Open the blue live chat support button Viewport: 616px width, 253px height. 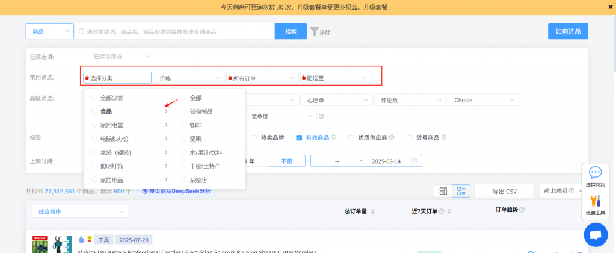click(x=596, y=234)
